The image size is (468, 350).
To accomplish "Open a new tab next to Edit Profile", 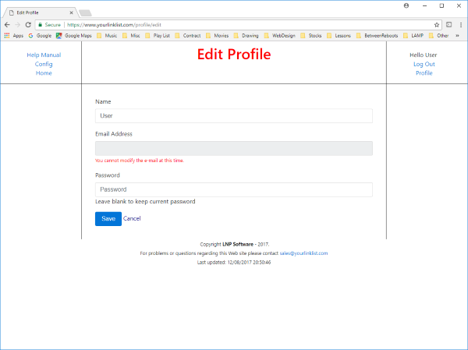I will pyautogui.click(x=85, y=13).
